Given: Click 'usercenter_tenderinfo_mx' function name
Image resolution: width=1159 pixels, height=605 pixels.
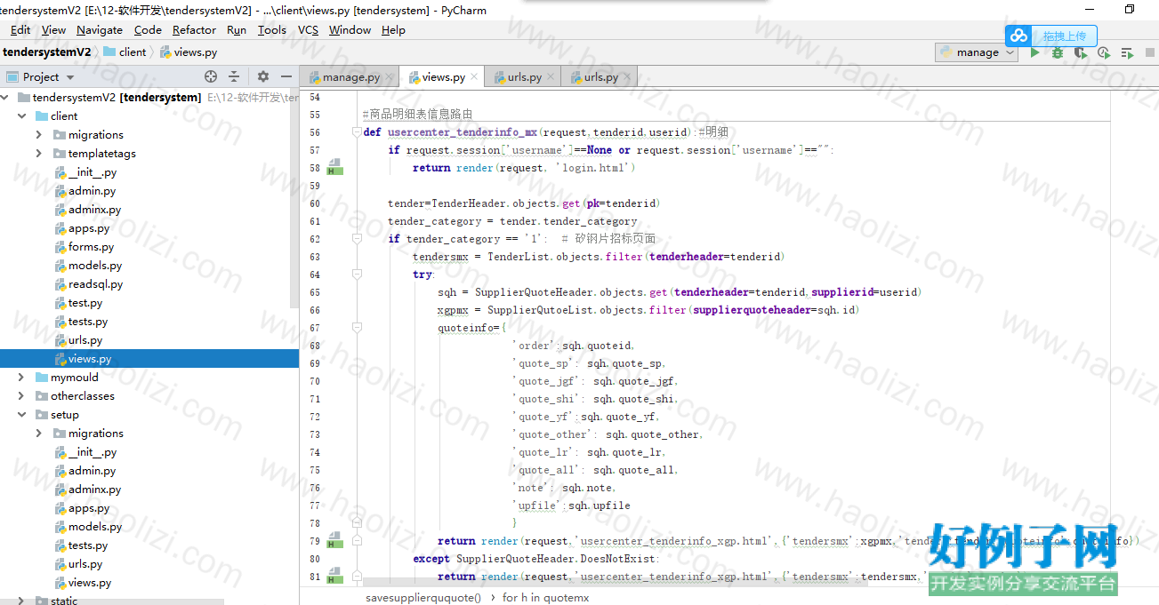Looking at the screenshot, I should (463, 132).
